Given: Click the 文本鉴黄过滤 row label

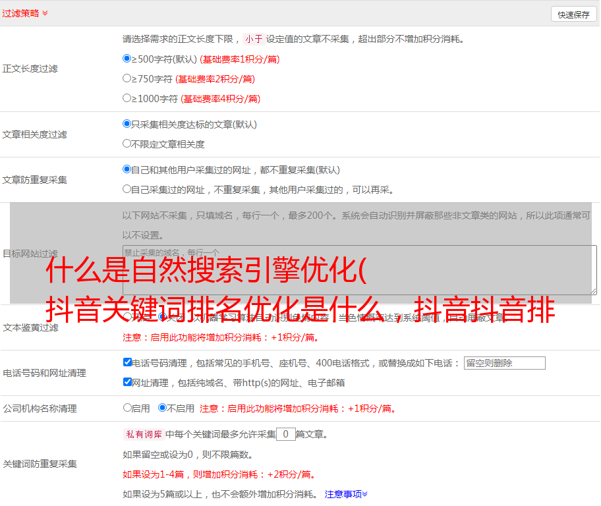Looking at the screenshot, I should (30, 327).
